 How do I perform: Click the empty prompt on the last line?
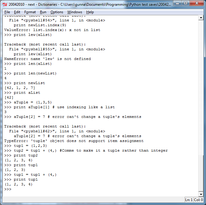click(8, 189)
